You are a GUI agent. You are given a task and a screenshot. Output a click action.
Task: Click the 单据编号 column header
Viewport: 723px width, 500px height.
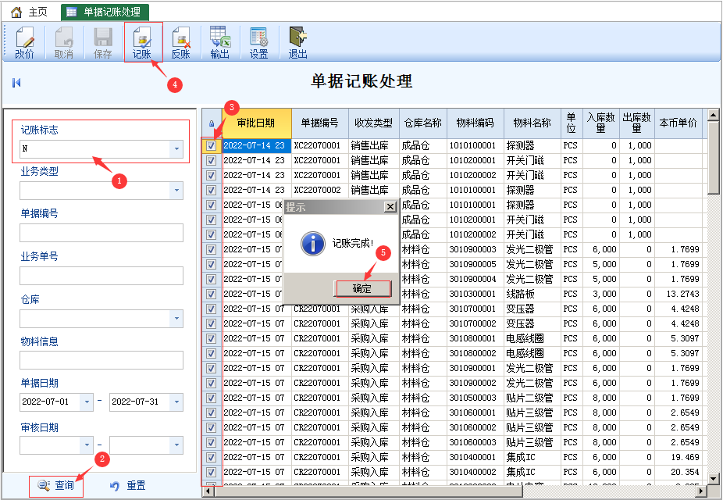click(x=320, y=123)
